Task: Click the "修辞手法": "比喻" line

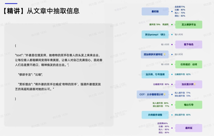Action: 30,74
